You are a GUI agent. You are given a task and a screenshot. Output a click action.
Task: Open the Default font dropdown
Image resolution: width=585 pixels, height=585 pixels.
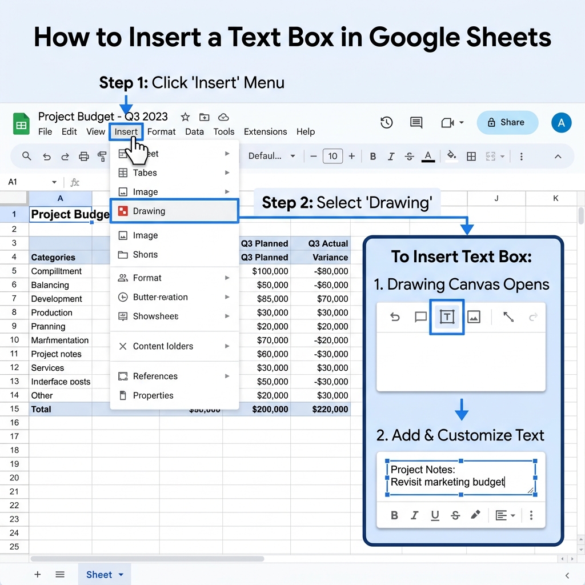(271, 156)
